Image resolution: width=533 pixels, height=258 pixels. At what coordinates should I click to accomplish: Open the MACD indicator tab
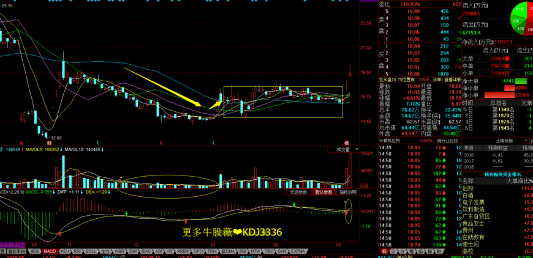click(x=50, y=251)
